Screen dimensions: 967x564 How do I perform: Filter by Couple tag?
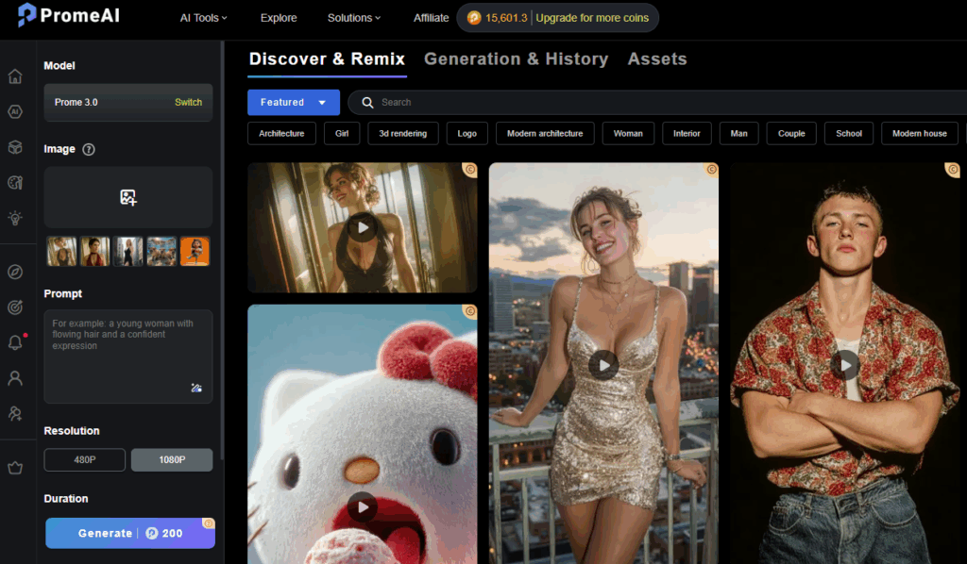[791, 134]
